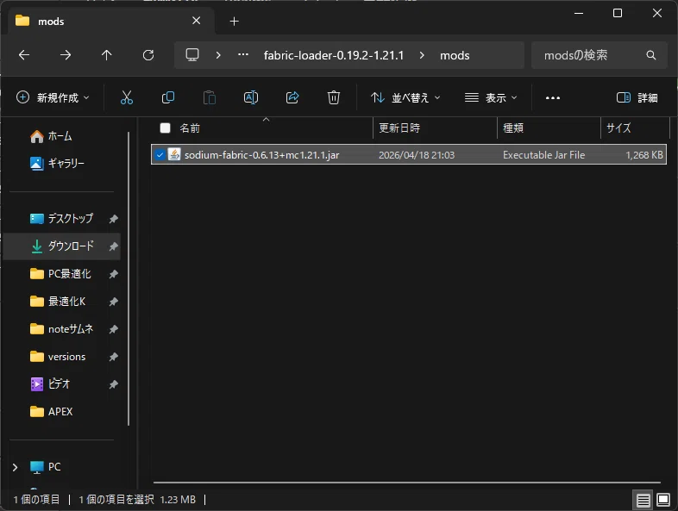Open the APEX folder
This screenshot has width=678, height=511.
point(51,412)
